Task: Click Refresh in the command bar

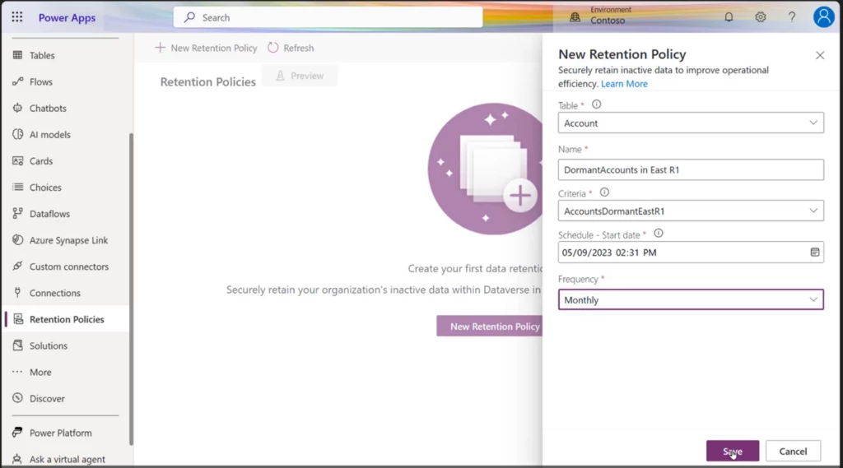Action: click(291, 48)
